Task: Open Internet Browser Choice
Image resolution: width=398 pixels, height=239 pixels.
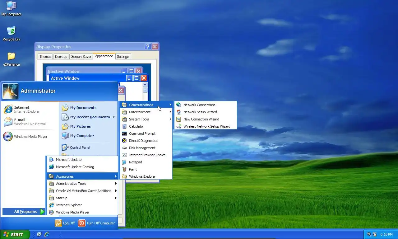Action: click(146, 155)
